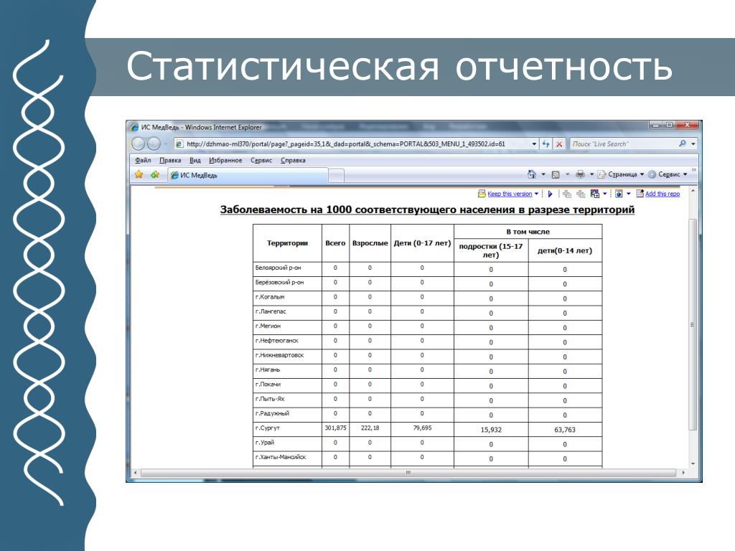Click the Live Search input box
The width and height of the screenshot is (735, 551).
point(624,143)
